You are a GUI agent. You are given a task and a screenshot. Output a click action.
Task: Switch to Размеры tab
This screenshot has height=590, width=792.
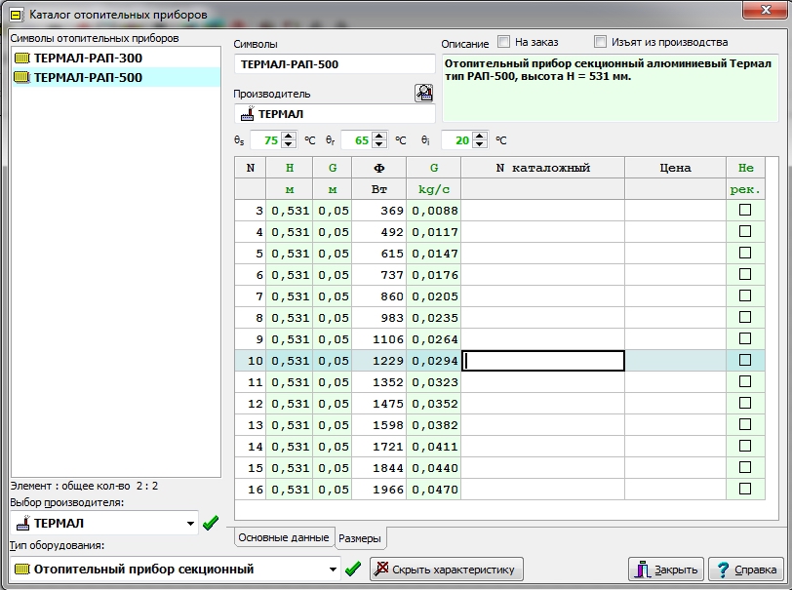[360, 538]
